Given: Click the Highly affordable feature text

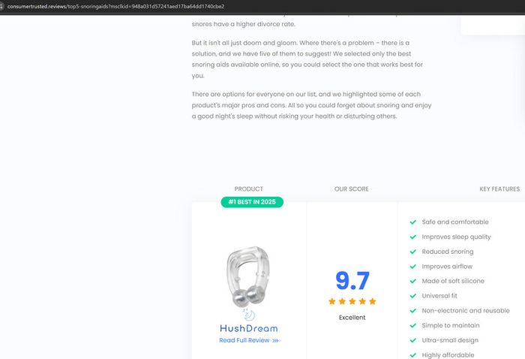Looking at the screenshot, I should pyautogui.click(x=448, y=355).
